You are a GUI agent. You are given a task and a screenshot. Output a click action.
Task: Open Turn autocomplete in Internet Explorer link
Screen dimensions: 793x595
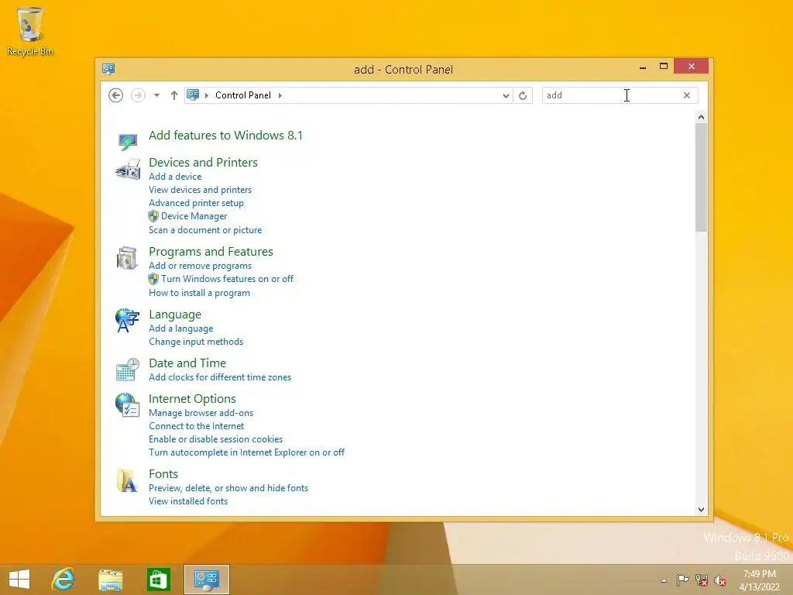coord(247,452)
